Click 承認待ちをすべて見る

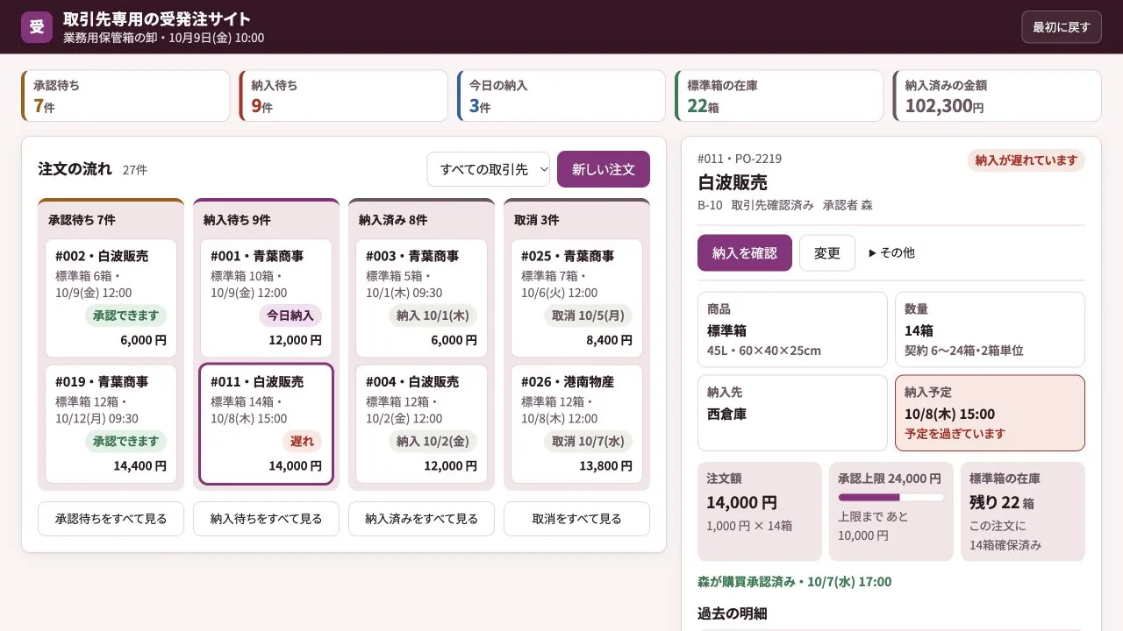(x=111, y=519)
